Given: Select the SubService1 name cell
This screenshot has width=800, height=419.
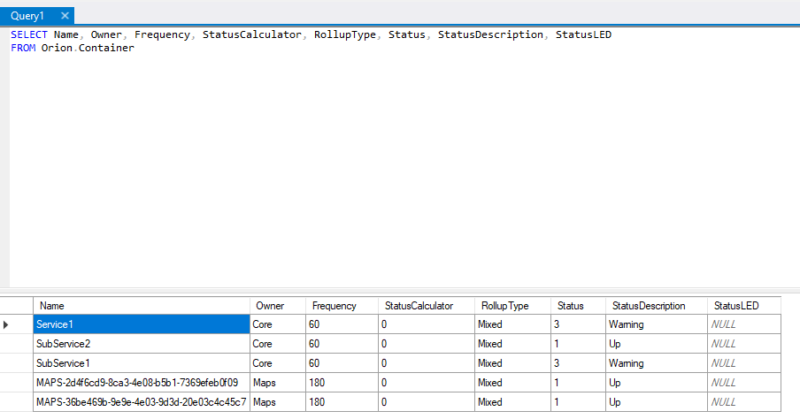Looking at the screenshot, I should click(x=142, y=363).
